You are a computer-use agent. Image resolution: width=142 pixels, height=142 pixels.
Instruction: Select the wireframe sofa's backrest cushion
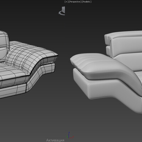click(4, 46)
